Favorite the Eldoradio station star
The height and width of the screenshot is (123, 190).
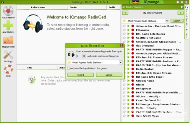click(x=124, y=30)
